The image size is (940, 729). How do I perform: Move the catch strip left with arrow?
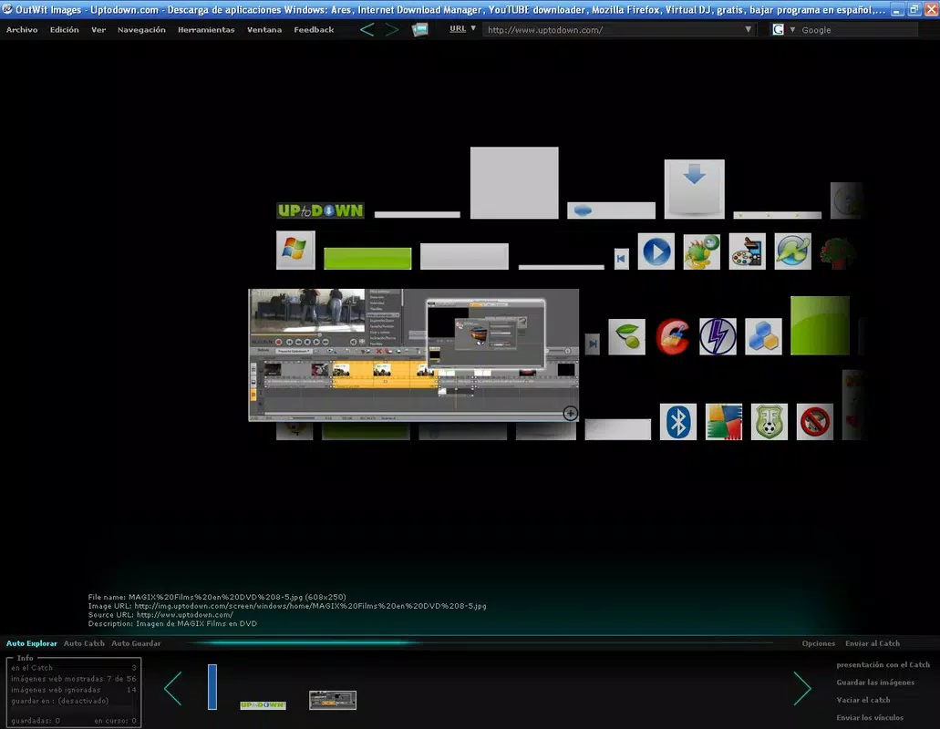click(172, 688)
